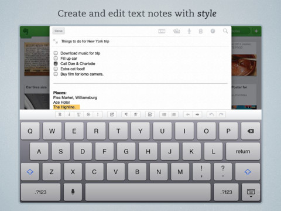Viewport: 281px width, 211px height.
Task: Apply bold formatting with the B button
Action: coord(60,114)
